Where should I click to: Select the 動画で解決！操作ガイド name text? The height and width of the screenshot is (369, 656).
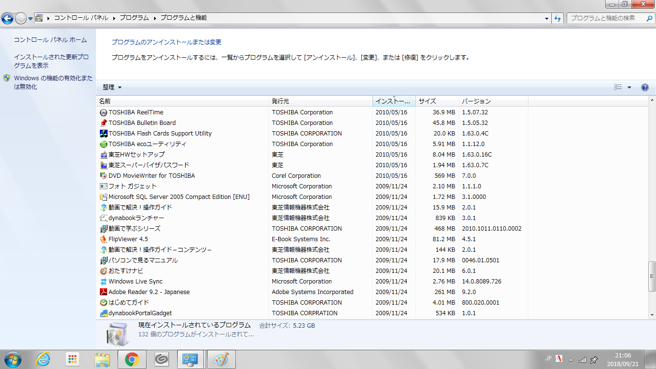click(x=140, y=208)
